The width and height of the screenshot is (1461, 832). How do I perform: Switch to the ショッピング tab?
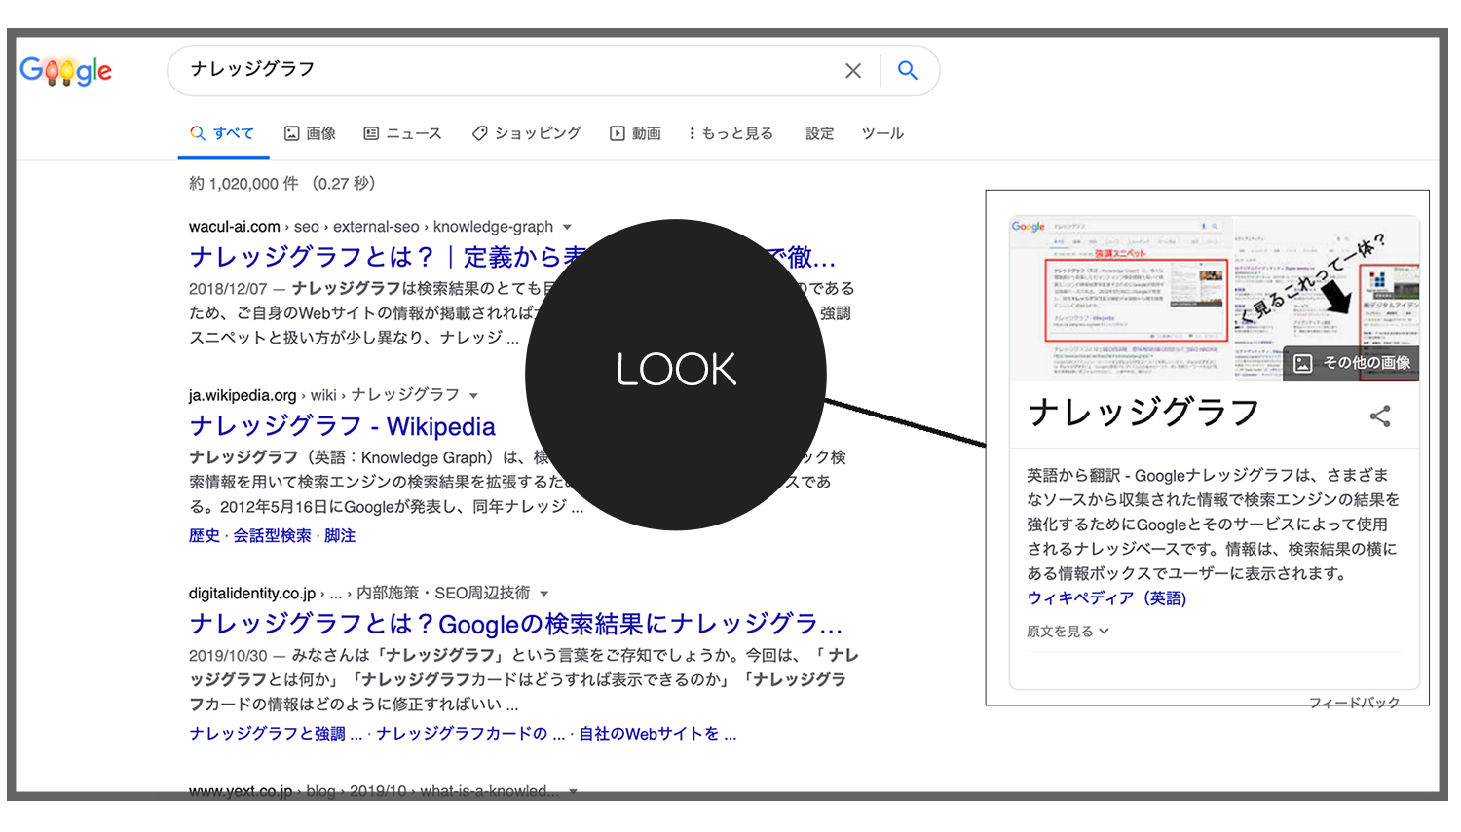click(527, 133)
